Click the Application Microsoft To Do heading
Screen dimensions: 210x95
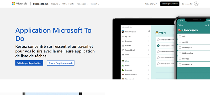53,34
